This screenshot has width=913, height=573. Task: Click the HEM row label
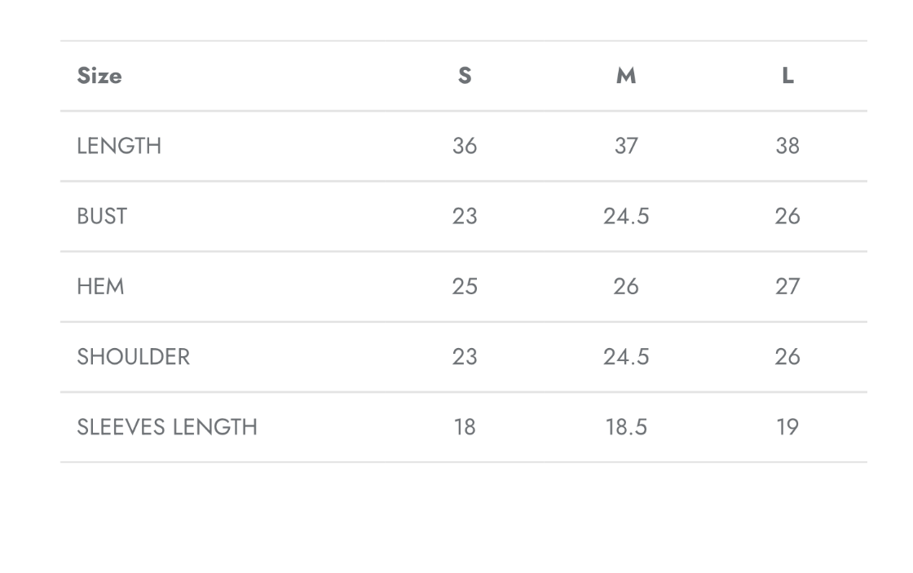pyautogui.click(x=100, y=287)
